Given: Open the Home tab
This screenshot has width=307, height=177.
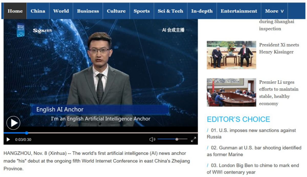Looking at the screenshot, I should click(15, 11).
